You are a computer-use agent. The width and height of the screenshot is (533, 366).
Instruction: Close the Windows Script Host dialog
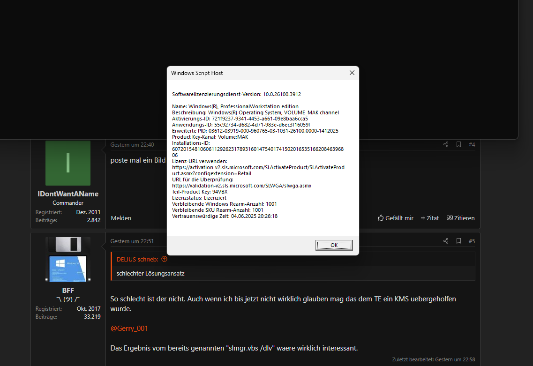click(352, 73)
